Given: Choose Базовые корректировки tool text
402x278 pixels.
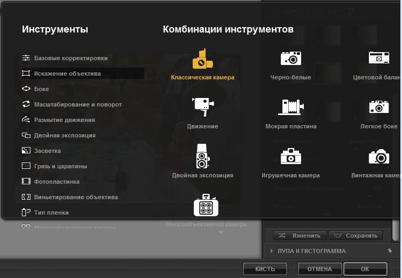Looking at the screenshot, I should [71, 58].
